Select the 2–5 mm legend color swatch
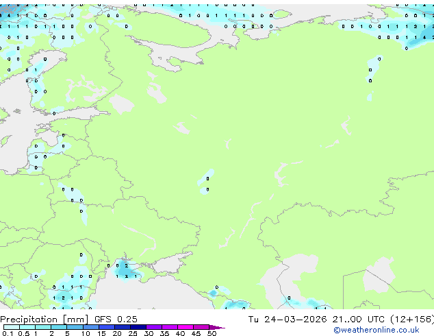Image resolution: width=434 pixels, height=336 pixels. point(59,327)
